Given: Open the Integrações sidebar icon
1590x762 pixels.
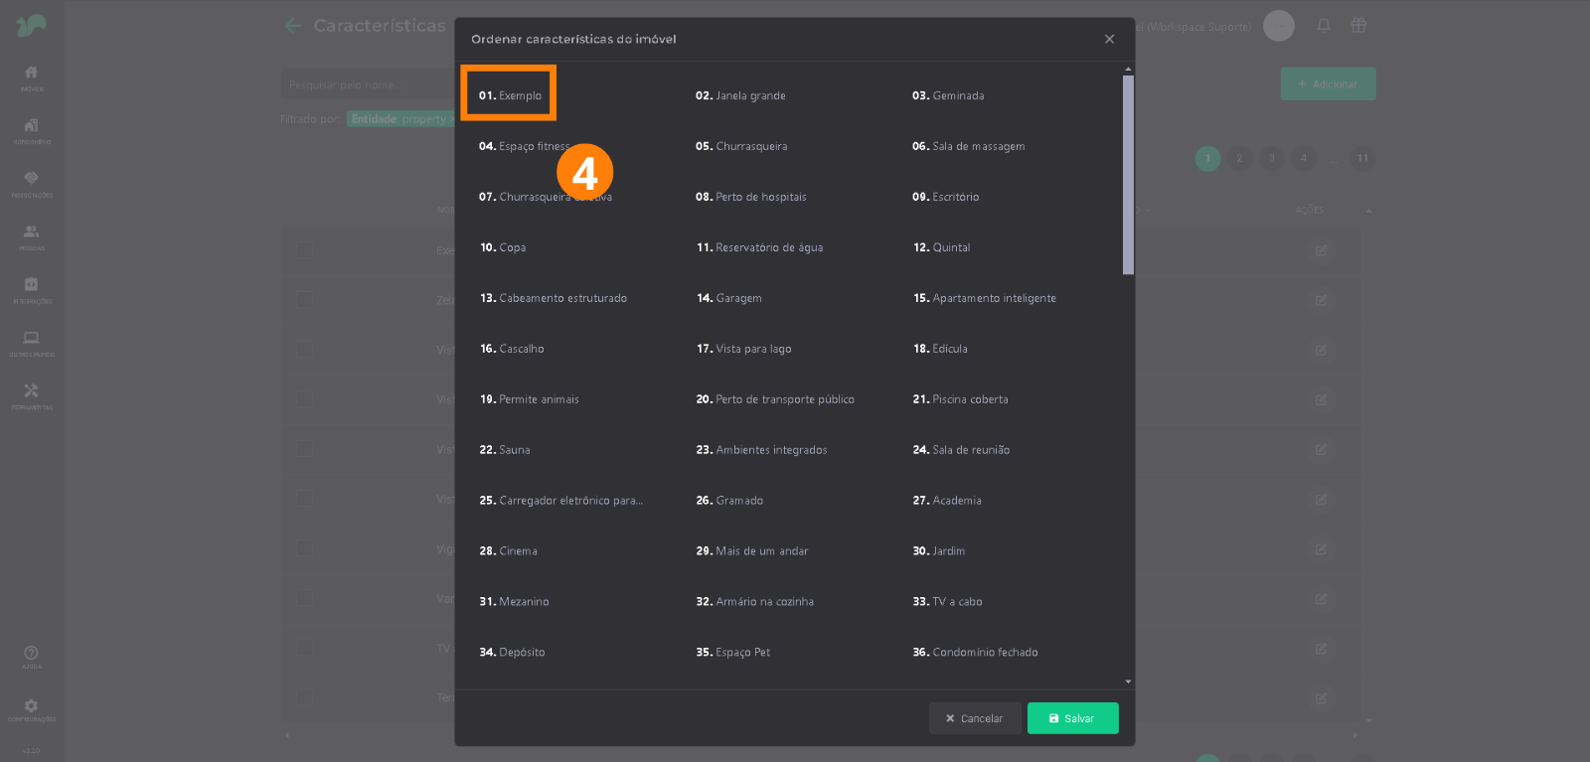Looking at the screenshot, I should pos(32,288).
